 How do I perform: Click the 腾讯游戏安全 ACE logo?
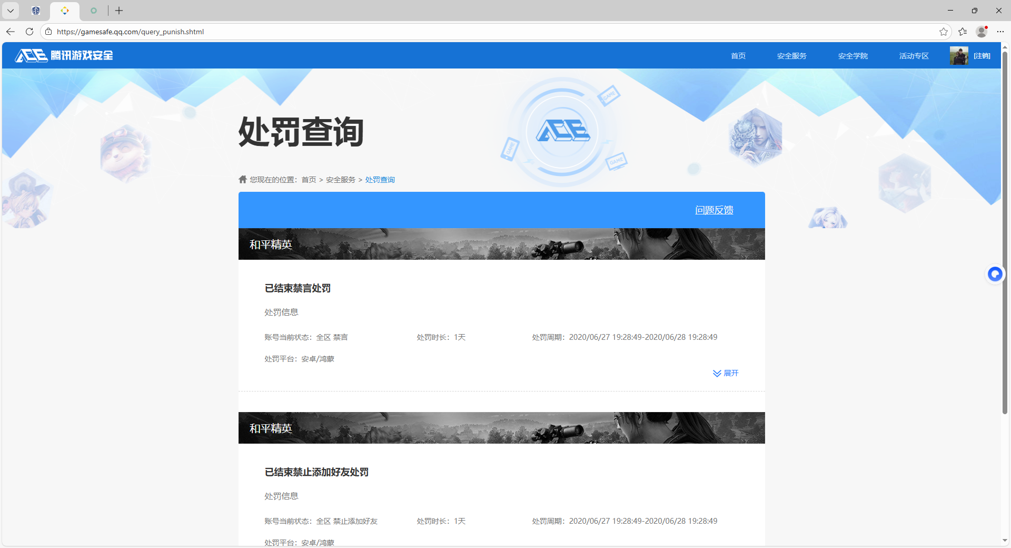(x=63, y=55)
